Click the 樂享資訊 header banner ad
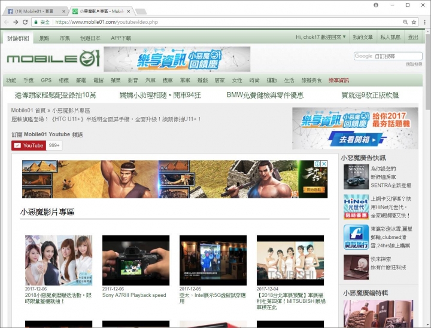The height and width of the screenshot is (328, 431). (177, 59)
